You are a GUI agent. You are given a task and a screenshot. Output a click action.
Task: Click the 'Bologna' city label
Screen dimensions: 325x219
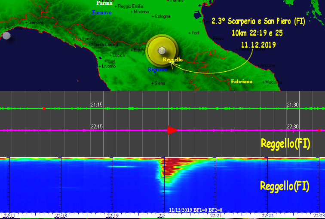coord(162,16)
